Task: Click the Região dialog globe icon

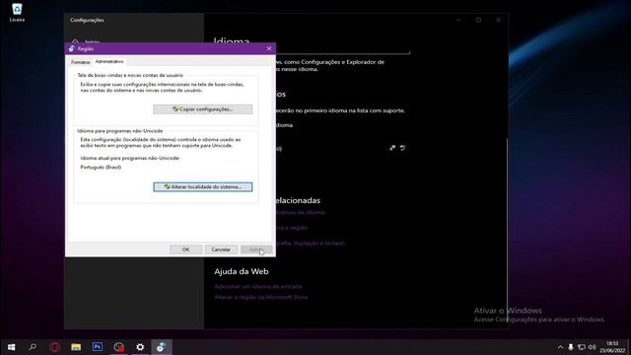Action: [x=72, y=48]
